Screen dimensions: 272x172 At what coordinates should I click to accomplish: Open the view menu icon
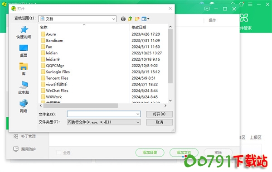click(146, 19)
